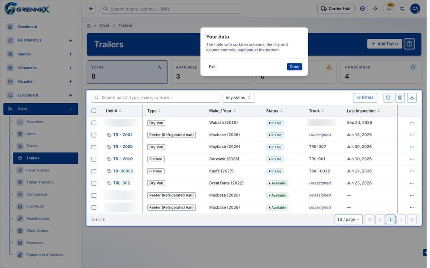The width and height of the screenshot is (430, 268).
Task: Open the column controls icon
Action: pyautogui.click(x=400, y=98)
